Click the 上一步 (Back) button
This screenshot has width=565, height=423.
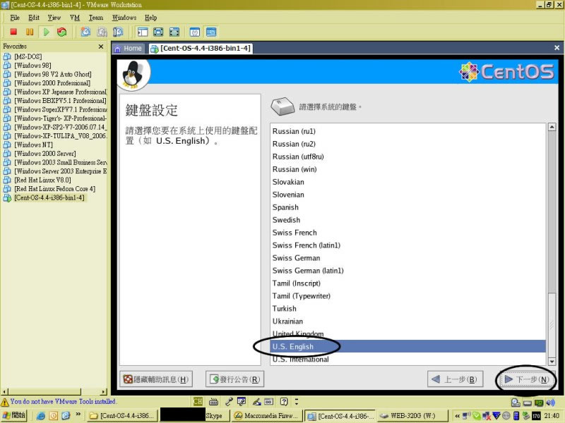[x=455, y=379]
